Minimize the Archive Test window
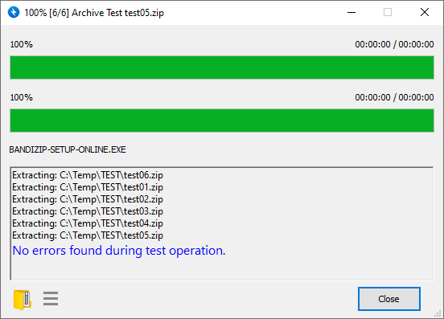444x319 pixels. (351, 12)
